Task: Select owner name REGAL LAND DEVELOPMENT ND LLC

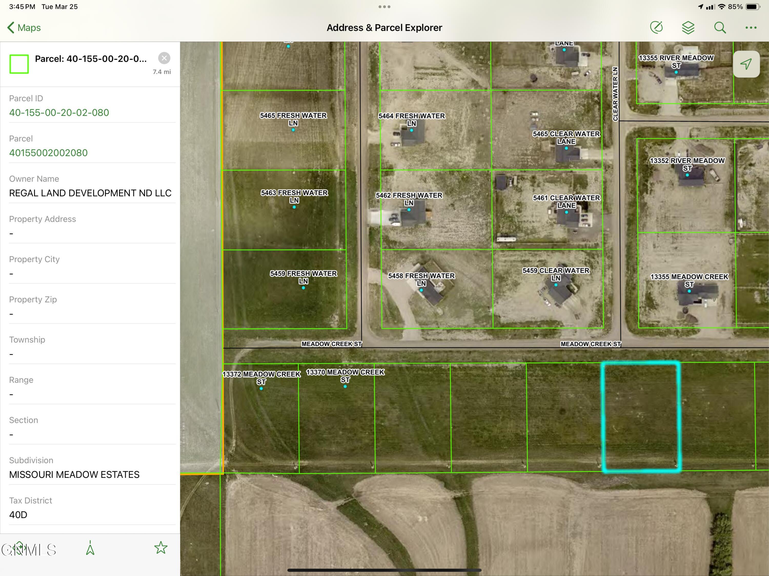Action: pyautogui.click(x=90, y=193)
